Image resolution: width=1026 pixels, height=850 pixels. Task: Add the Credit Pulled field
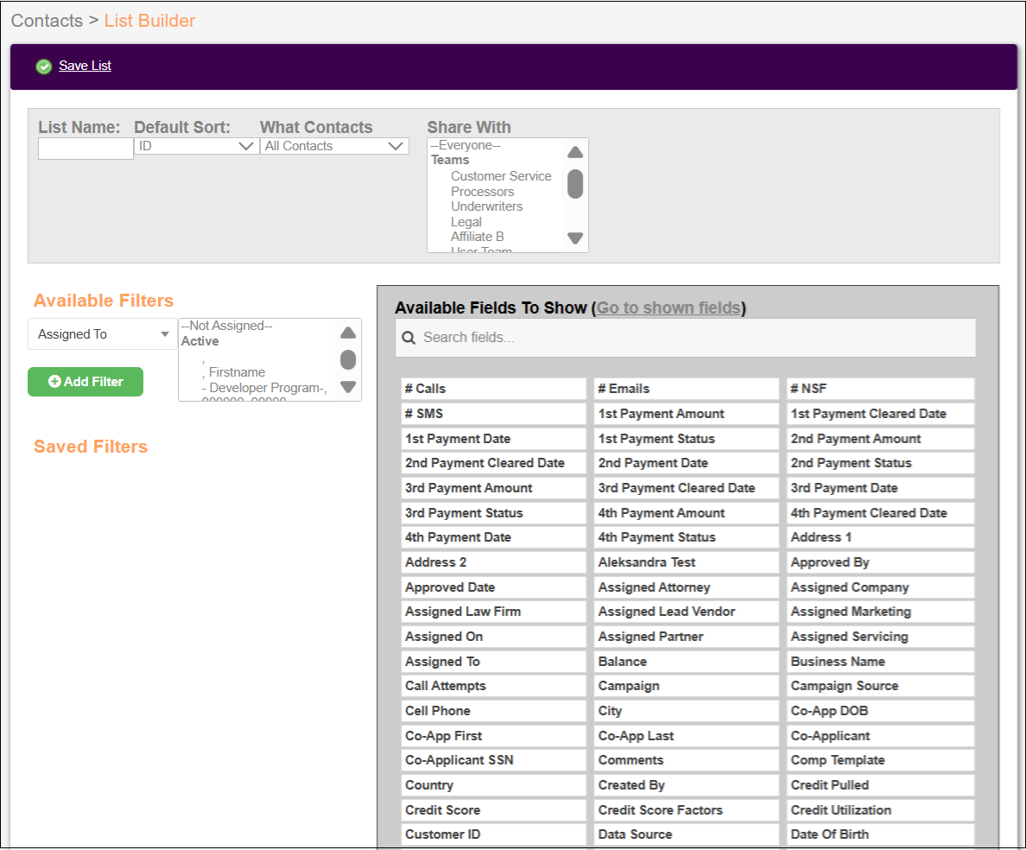coord(880,784)
